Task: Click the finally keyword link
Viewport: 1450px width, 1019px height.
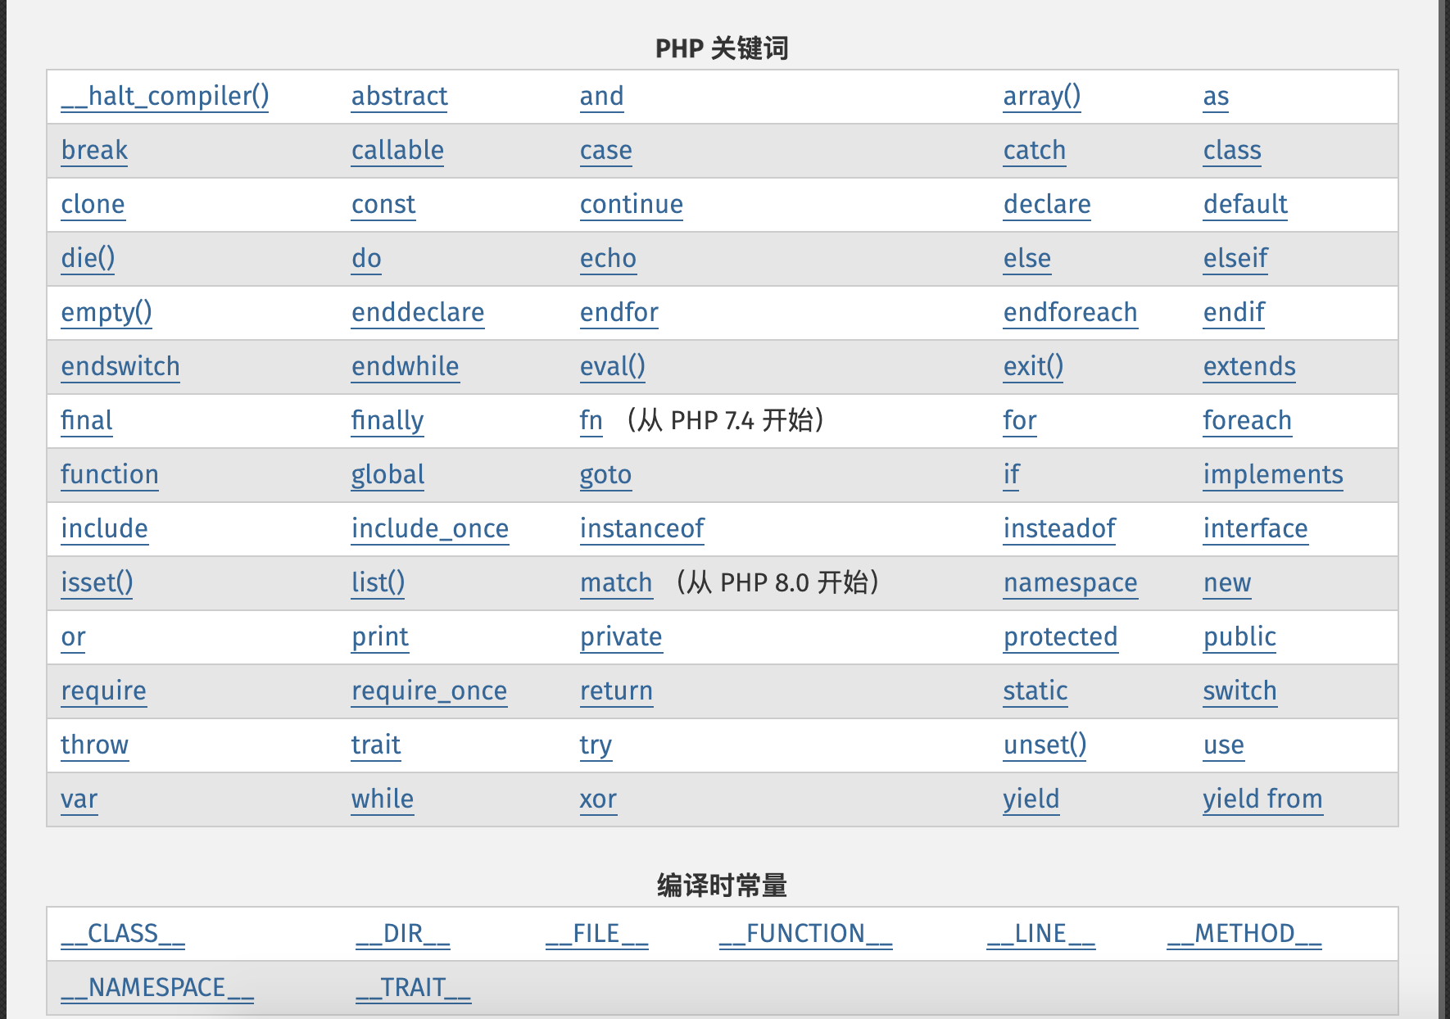Action: click(387, 421)
